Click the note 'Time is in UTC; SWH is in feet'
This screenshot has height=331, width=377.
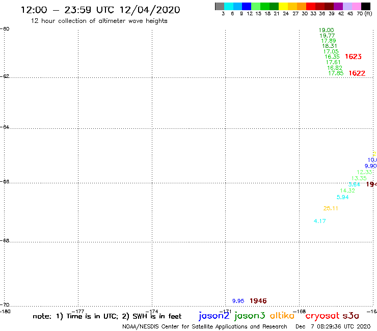click(107, 316)
